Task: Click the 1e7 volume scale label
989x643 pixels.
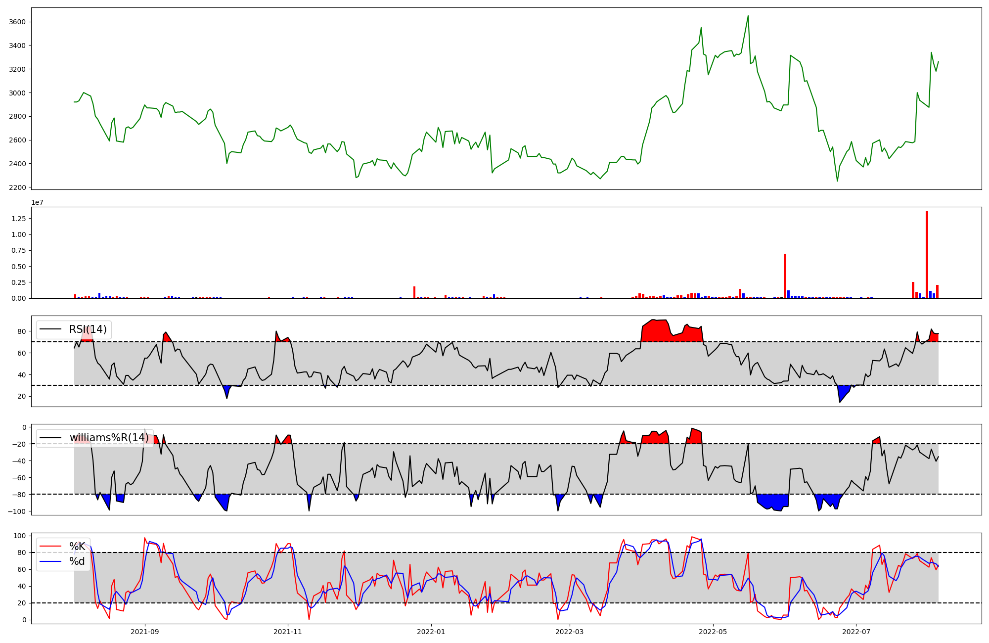Action: coord(38,203)
